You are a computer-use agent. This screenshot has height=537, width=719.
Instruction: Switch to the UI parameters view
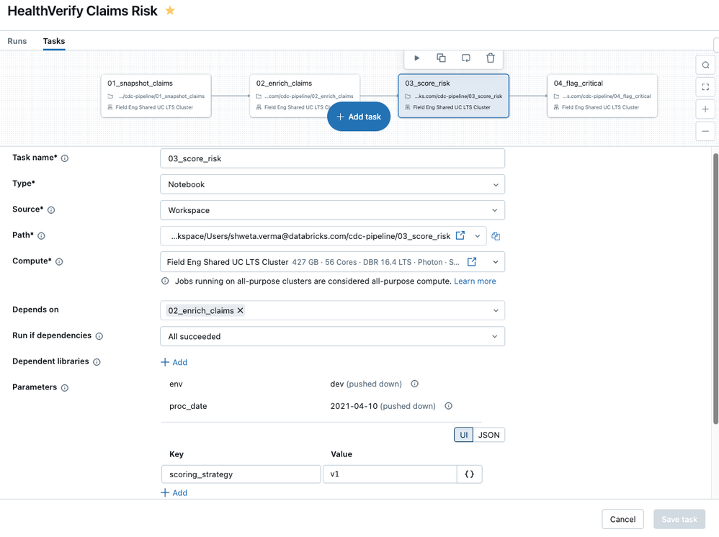[x=463, y=434]
